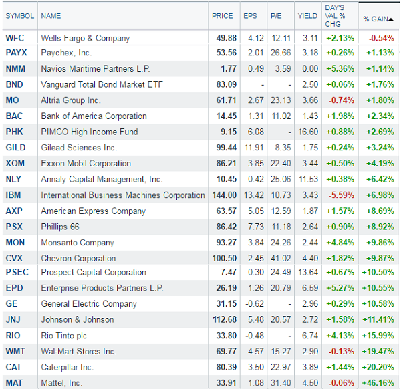Click International Business Machines Corporation name
This screenshot has height=389, width=401.
(123, 195)
